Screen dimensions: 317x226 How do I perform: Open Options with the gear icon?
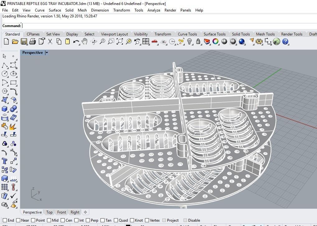[259, 42]
